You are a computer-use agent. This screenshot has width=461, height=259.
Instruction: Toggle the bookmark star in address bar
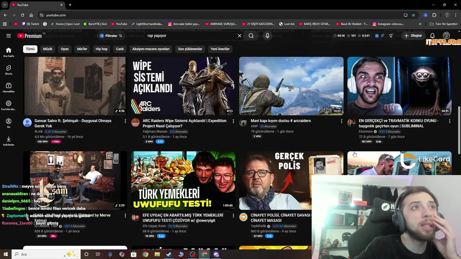click(413, 15)
